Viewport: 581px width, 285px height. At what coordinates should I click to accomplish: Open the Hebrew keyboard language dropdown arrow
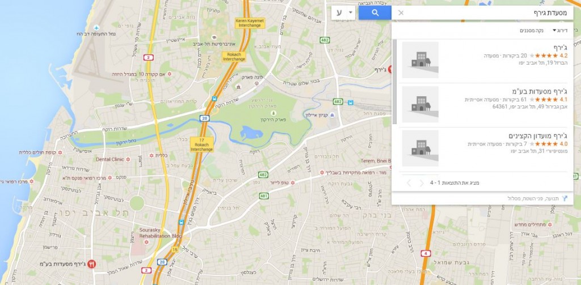(351, 13)
